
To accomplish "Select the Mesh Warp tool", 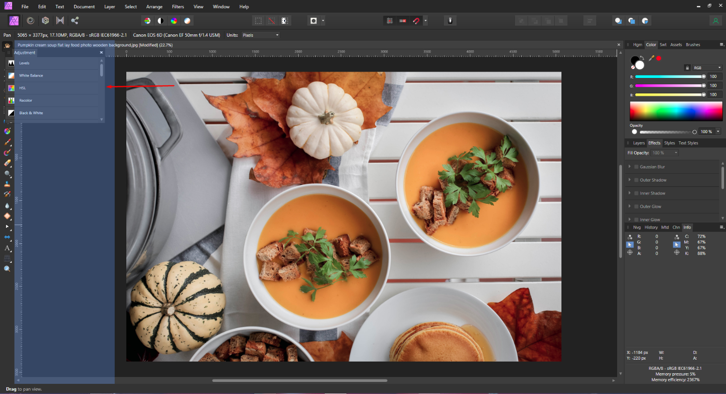I will pyautogui.click(x=7, y=258).
